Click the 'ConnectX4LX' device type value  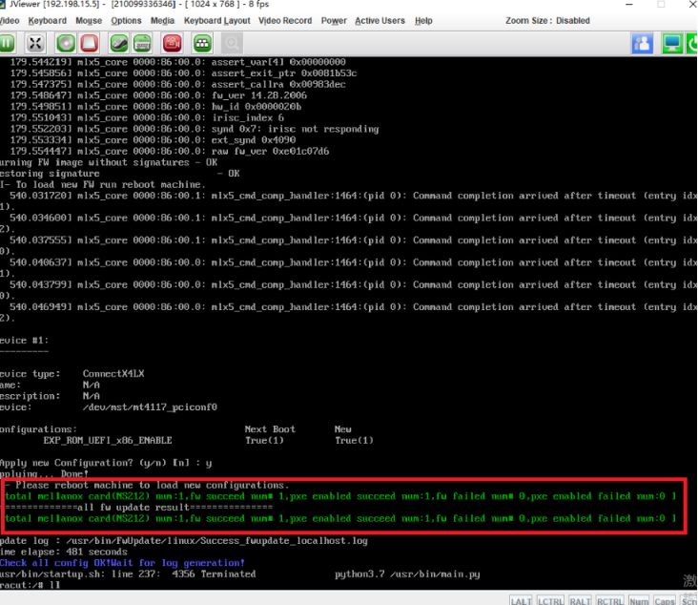click(113, 373)
